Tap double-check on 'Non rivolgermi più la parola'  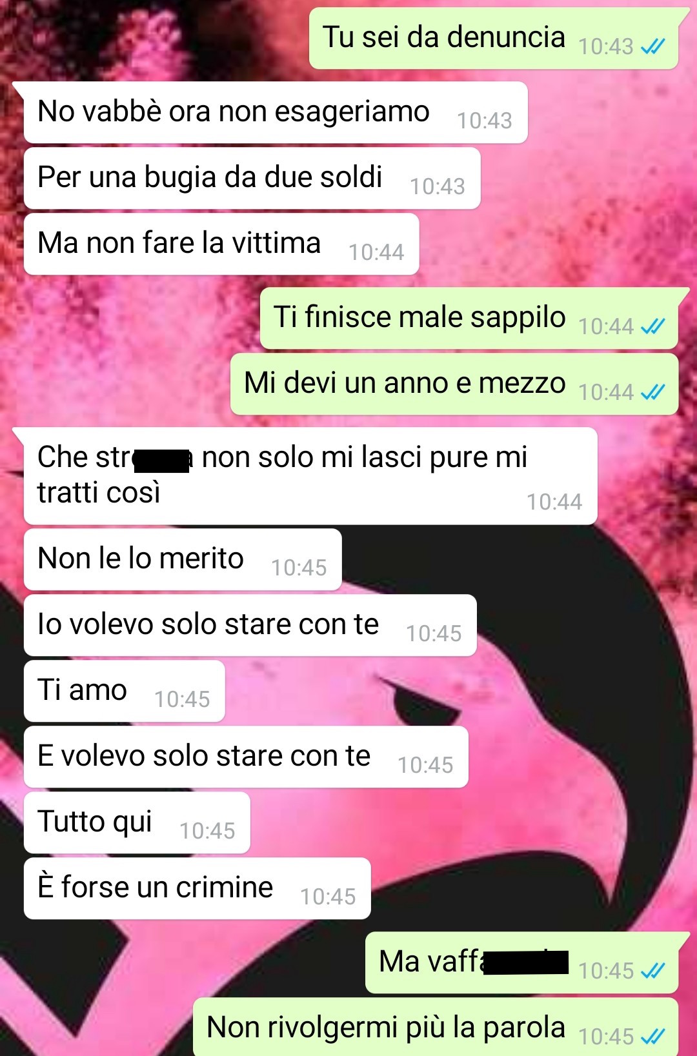pos(652,1037)
